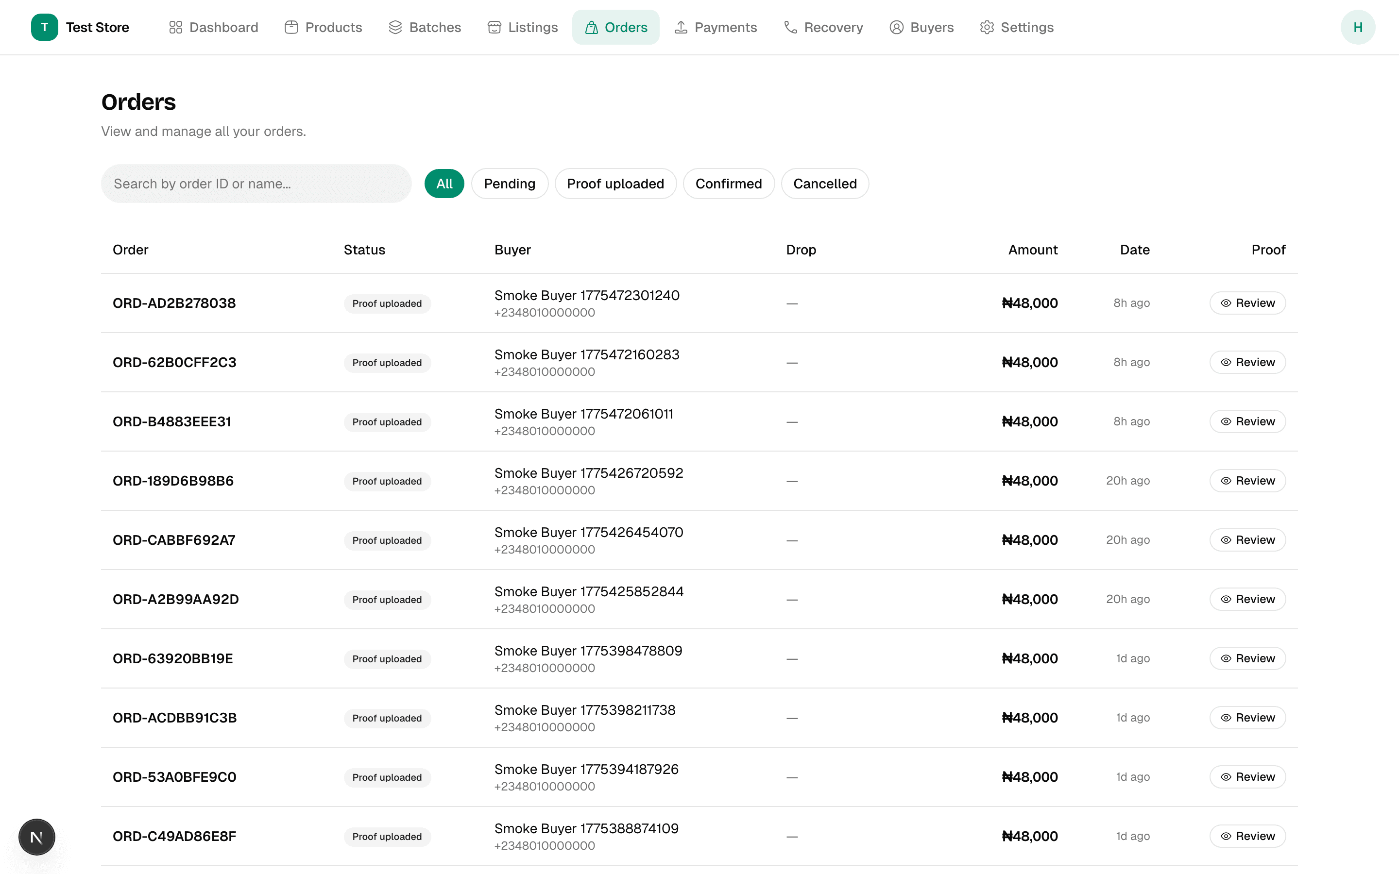The height and width of the screenshot is (874, 1399).
Task: Open order ORD-63920BB19E
Action: pos(173,658)
